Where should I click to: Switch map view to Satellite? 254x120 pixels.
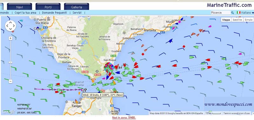pos(237,20)
